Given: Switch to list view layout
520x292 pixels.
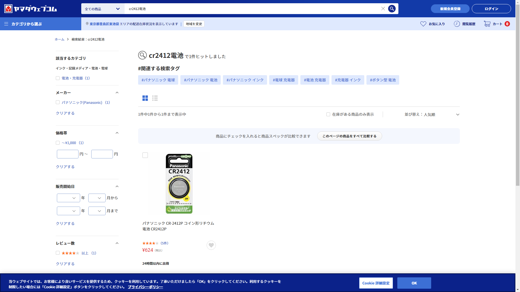Looking at the screenshot, I should [155, 98].
